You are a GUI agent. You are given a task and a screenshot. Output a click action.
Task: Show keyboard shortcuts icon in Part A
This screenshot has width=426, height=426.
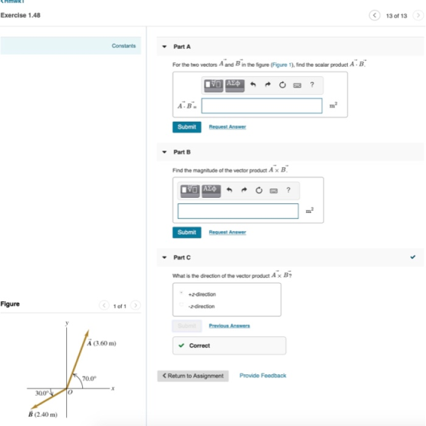(297, 85)
